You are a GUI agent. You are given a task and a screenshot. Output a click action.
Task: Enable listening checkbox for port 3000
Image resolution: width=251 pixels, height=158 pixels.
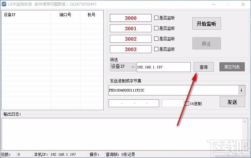tap(156, 18)
